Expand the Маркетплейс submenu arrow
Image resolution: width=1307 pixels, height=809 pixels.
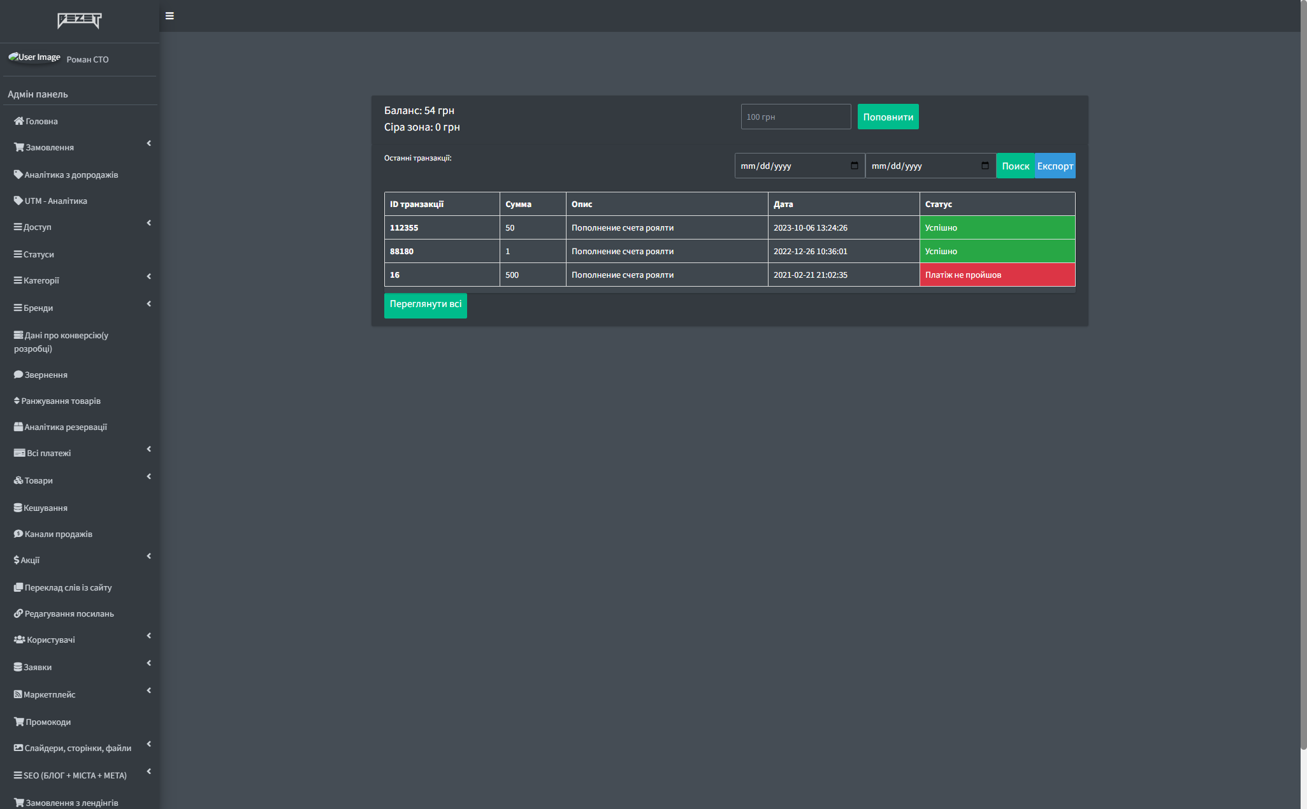149,691
